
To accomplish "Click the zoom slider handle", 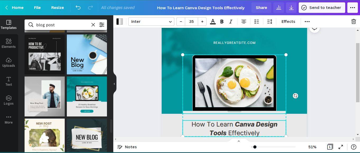I will pyautogui.click(x=255, y=147).
